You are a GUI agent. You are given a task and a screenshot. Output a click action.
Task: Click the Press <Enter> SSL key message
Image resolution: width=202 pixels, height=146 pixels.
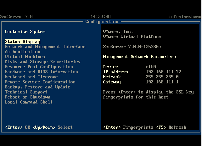point(148,95)
